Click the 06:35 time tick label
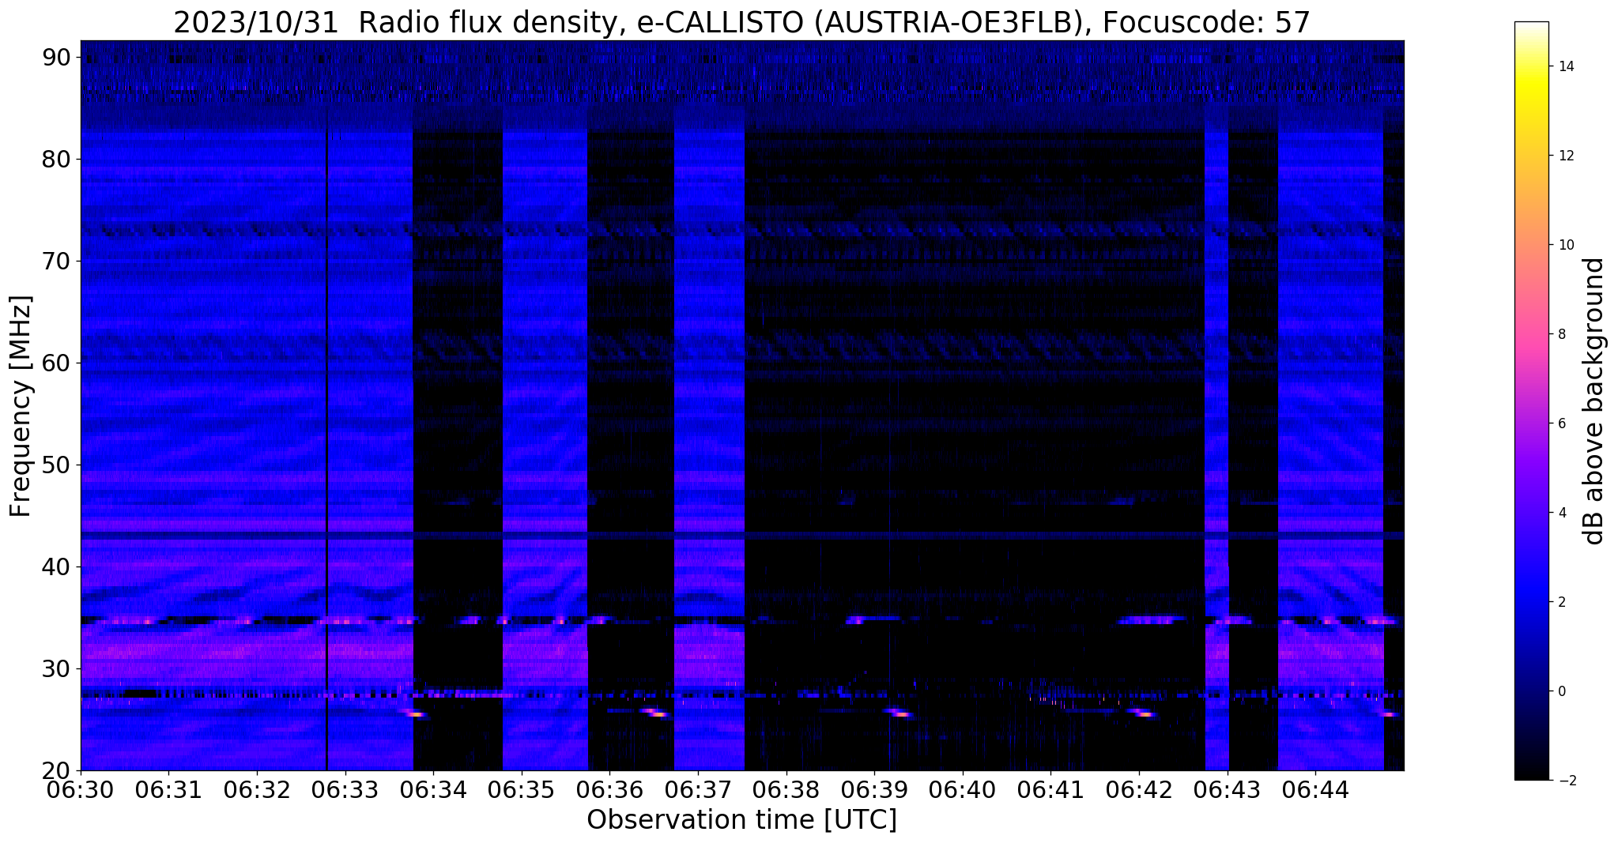 point(522,789)
